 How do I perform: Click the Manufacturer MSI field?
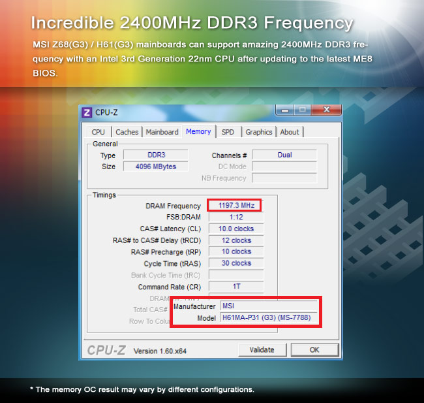[x=269, y=306]
